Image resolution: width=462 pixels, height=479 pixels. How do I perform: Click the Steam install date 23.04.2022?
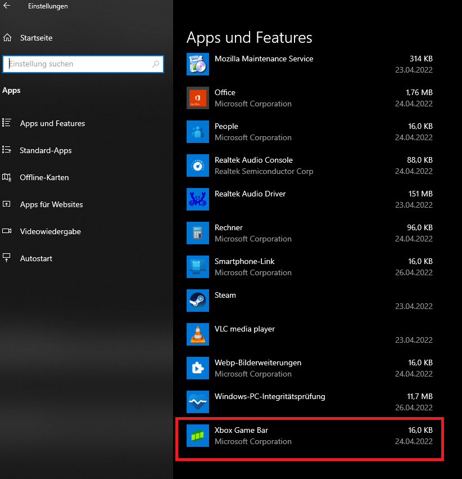coord(414,306)
